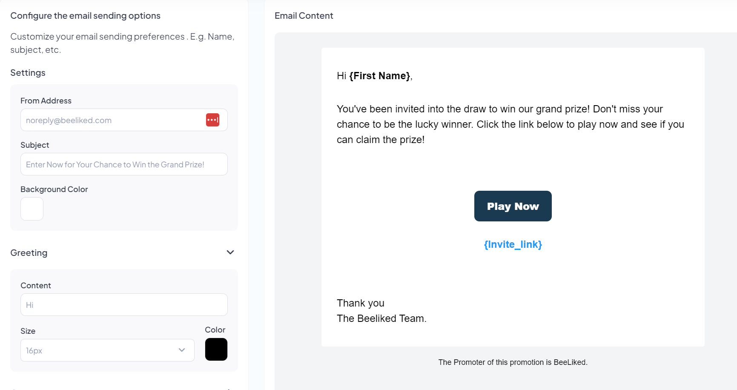Click the red password manager icon
Screen dimensions: 737x390
point(212,120)
